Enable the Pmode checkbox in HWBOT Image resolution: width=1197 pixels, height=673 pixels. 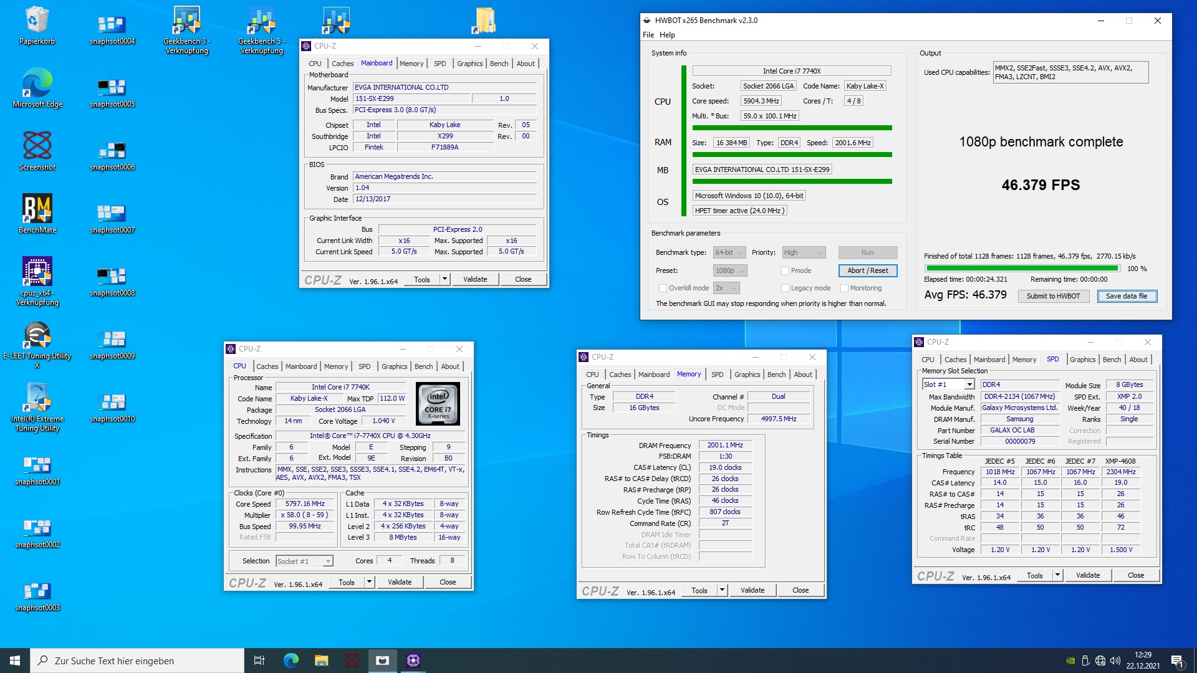click(785, 270)
